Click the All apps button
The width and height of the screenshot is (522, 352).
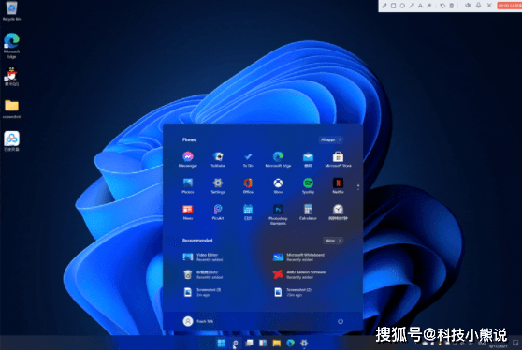click(330, 140)
